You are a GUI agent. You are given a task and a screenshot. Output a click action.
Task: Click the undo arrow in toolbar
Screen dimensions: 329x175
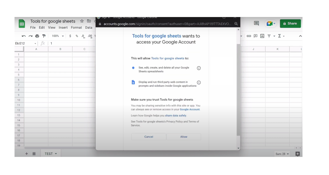click(x=24, y=36)
